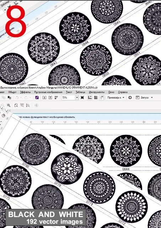Click the 0771 label text

point(90,203)
